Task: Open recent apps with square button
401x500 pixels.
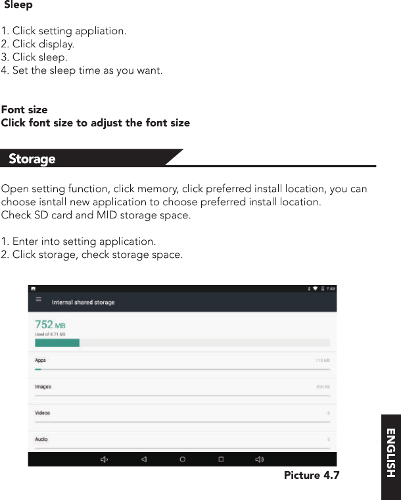Action: click(222, 459)
